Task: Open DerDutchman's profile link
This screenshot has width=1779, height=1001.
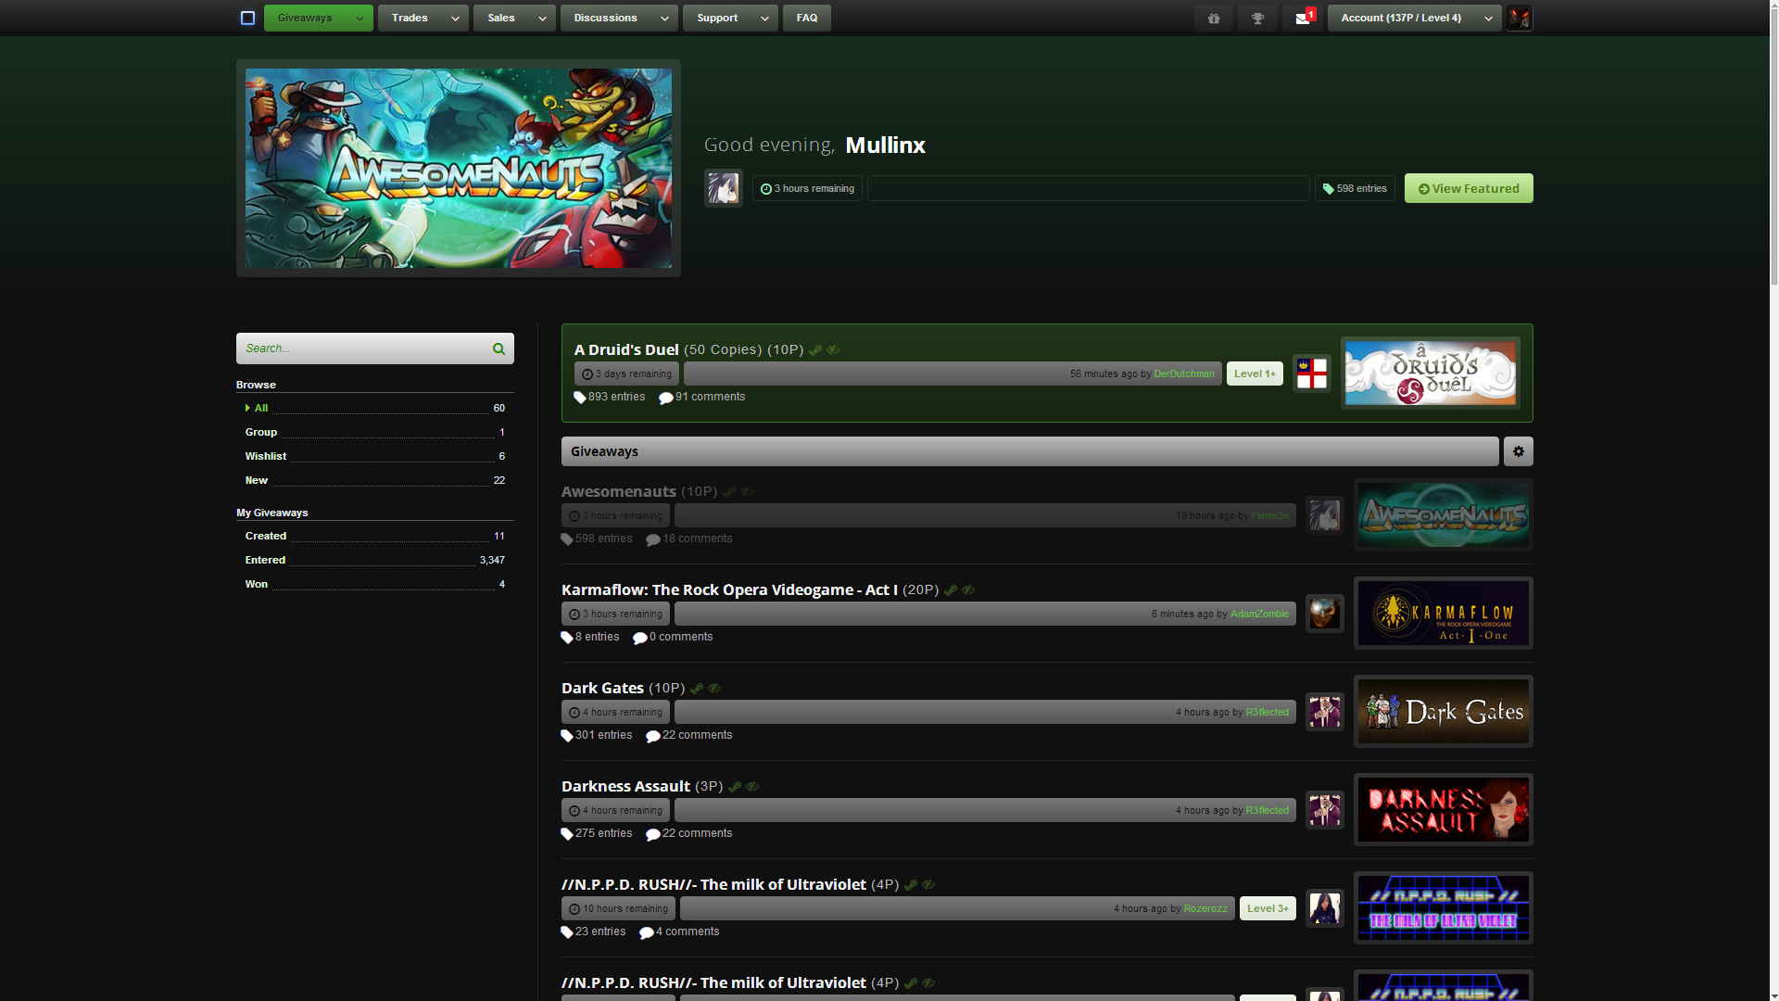Action: click(x=1184, y=374)
